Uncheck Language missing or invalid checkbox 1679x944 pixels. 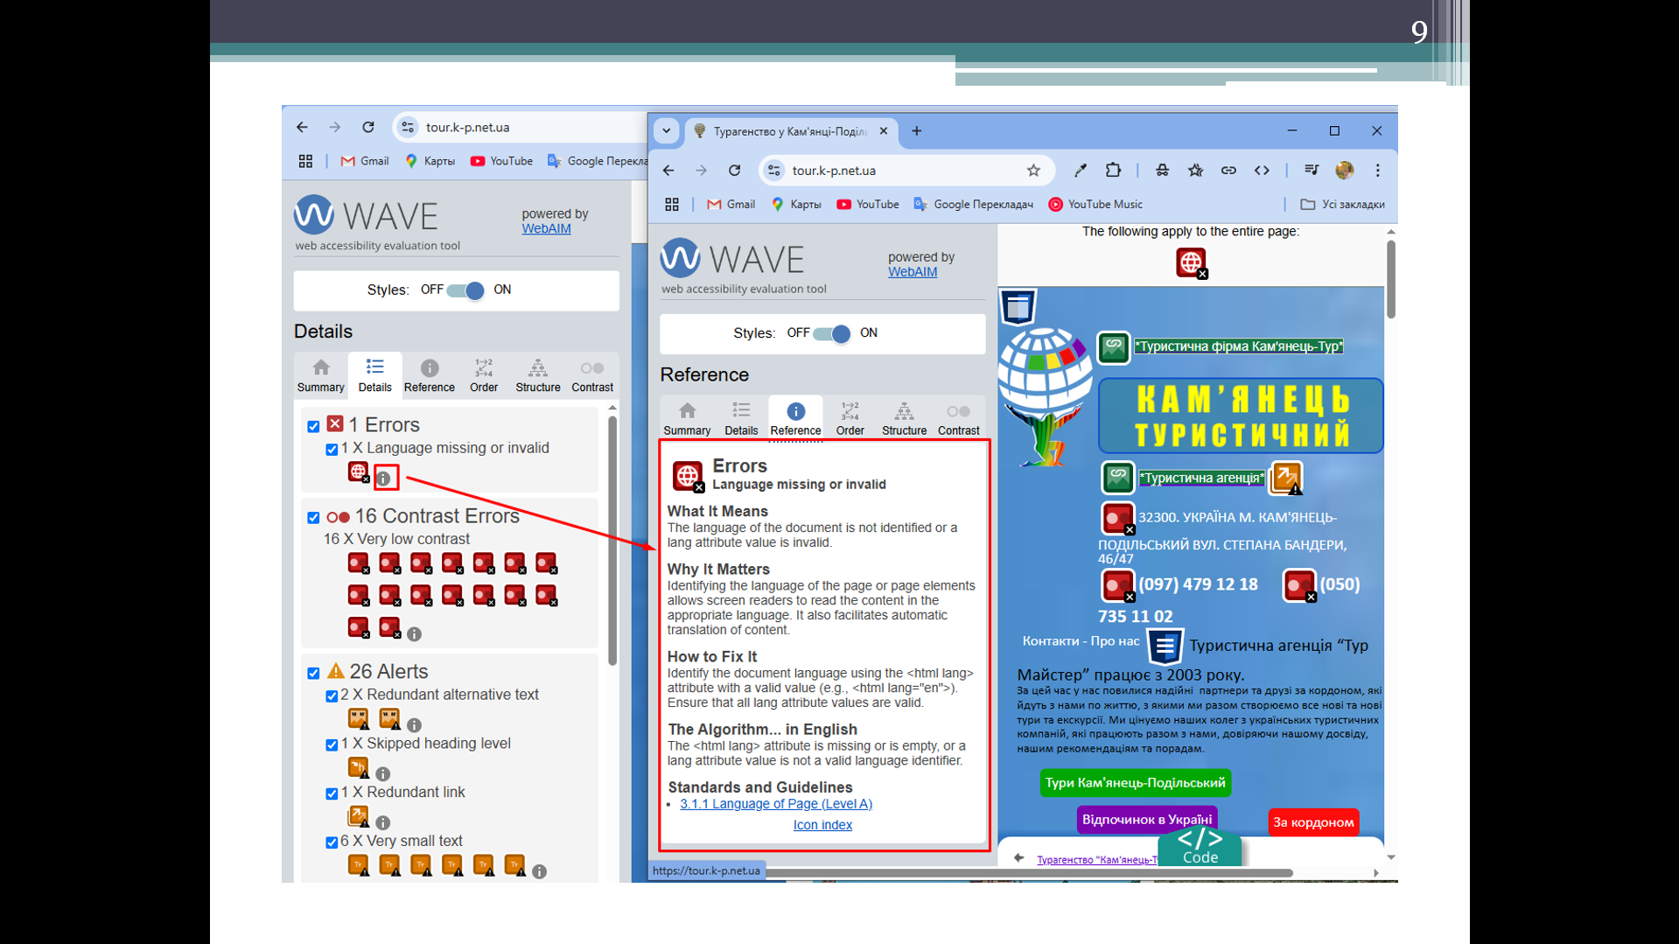[332, 450]
